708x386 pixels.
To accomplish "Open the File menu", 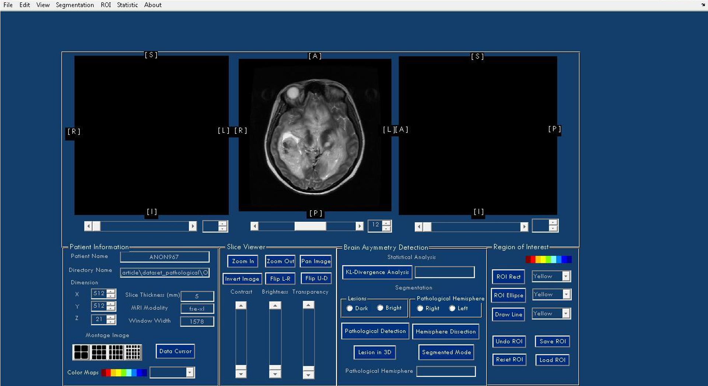I will [x=8, y=5].
